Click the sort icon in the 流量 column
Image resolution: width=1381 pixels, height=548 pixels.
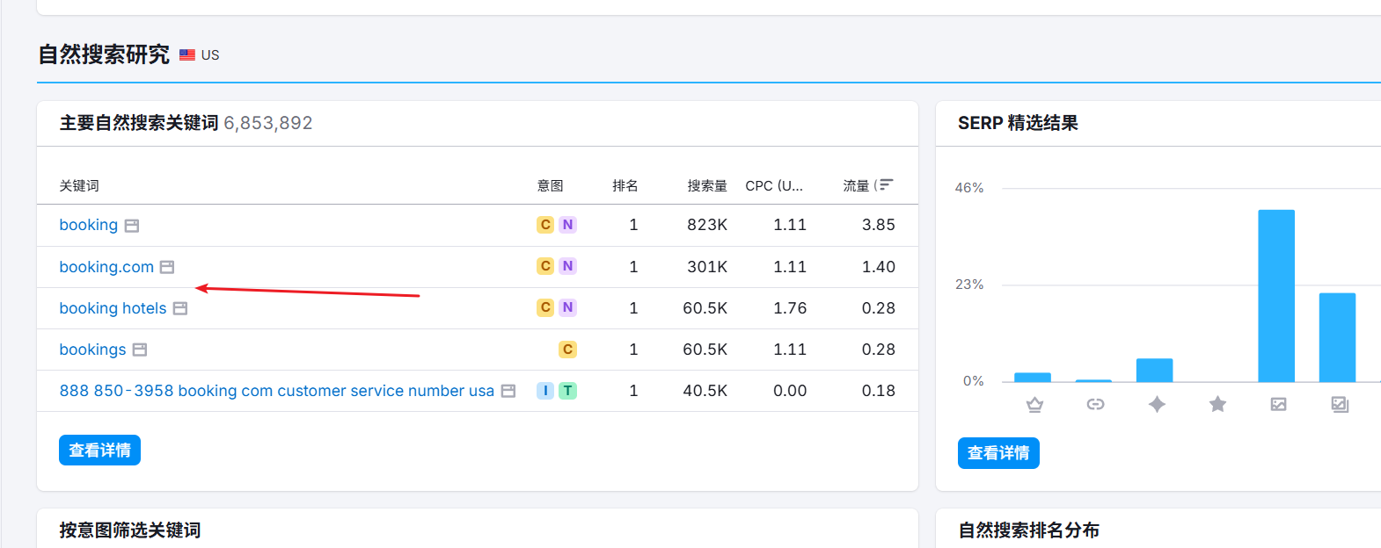click(885, 185)
